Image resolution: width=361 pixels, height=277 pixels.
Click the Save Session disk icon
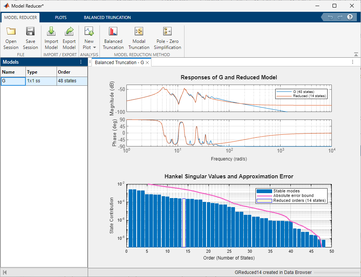(x=30, y=32)
